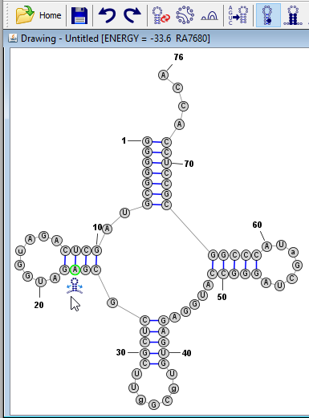Open the Home folder icon
This screenshot has height=418, width=309.
[x=25, y=15]
